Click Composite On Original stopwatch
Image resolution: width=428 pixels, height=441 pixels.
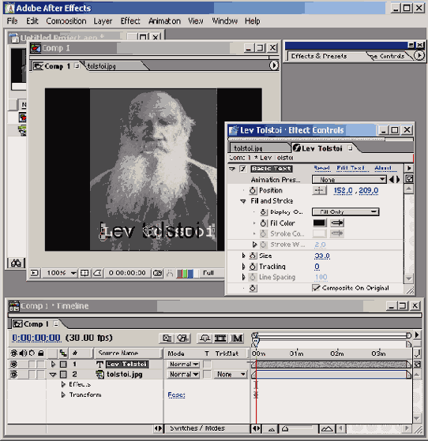point(253,288)
